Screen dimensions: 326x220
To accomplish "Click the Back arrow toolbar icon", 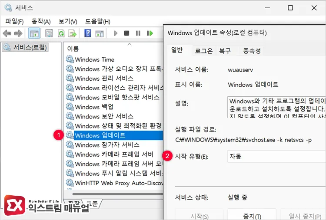I will [7, 33].
